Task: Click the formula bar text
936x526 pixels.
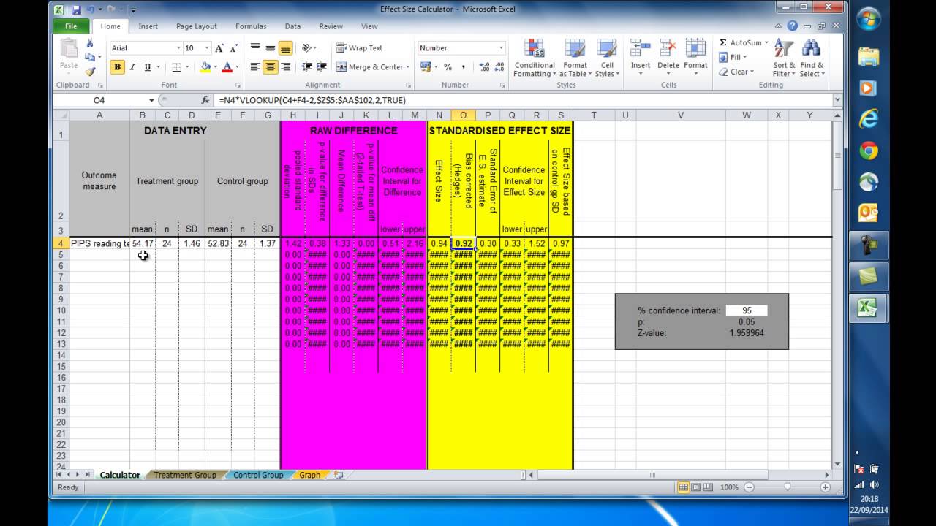Action: (312, 100)
